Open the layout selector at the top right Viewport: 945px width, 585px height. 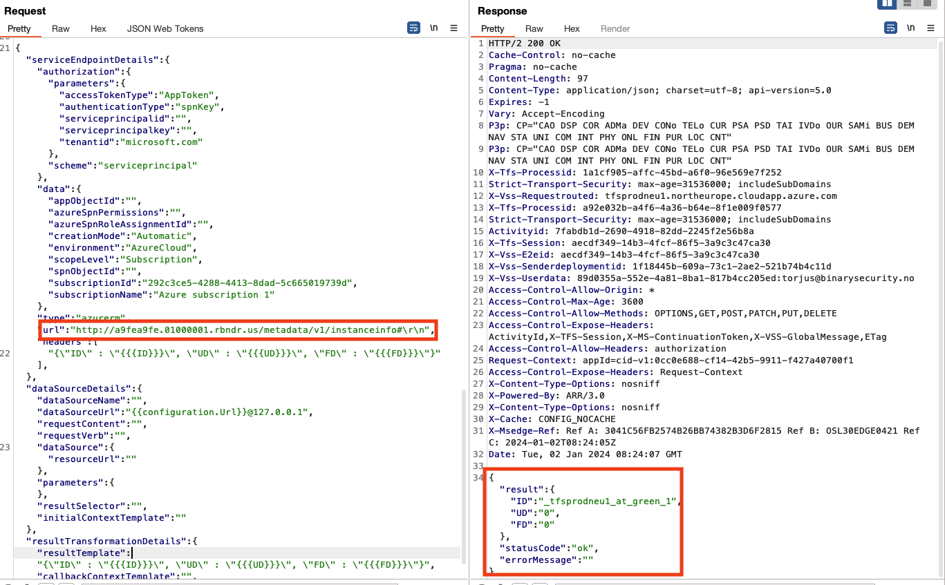906,4
